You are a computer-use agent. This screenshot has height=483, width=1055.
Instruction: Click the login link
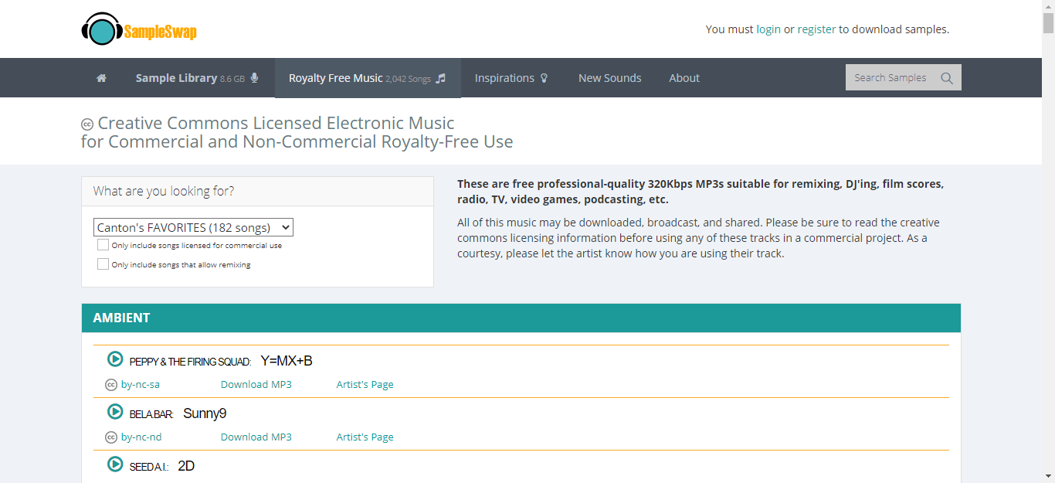tap(768, 29)
